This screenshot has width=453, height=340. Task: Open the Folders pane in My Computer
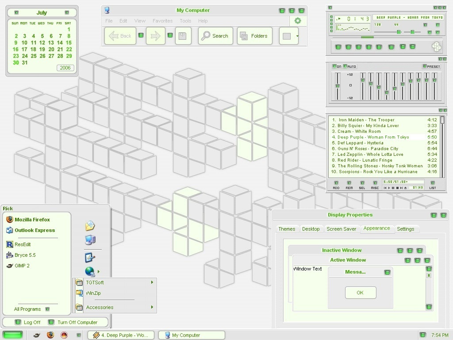254,36
